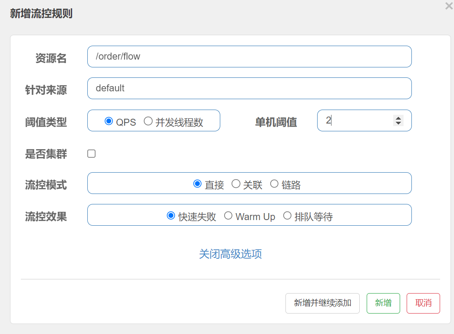Cancel the rule with 取消 button
Screen dimensions: 454x334
click(x=423, y=303)
